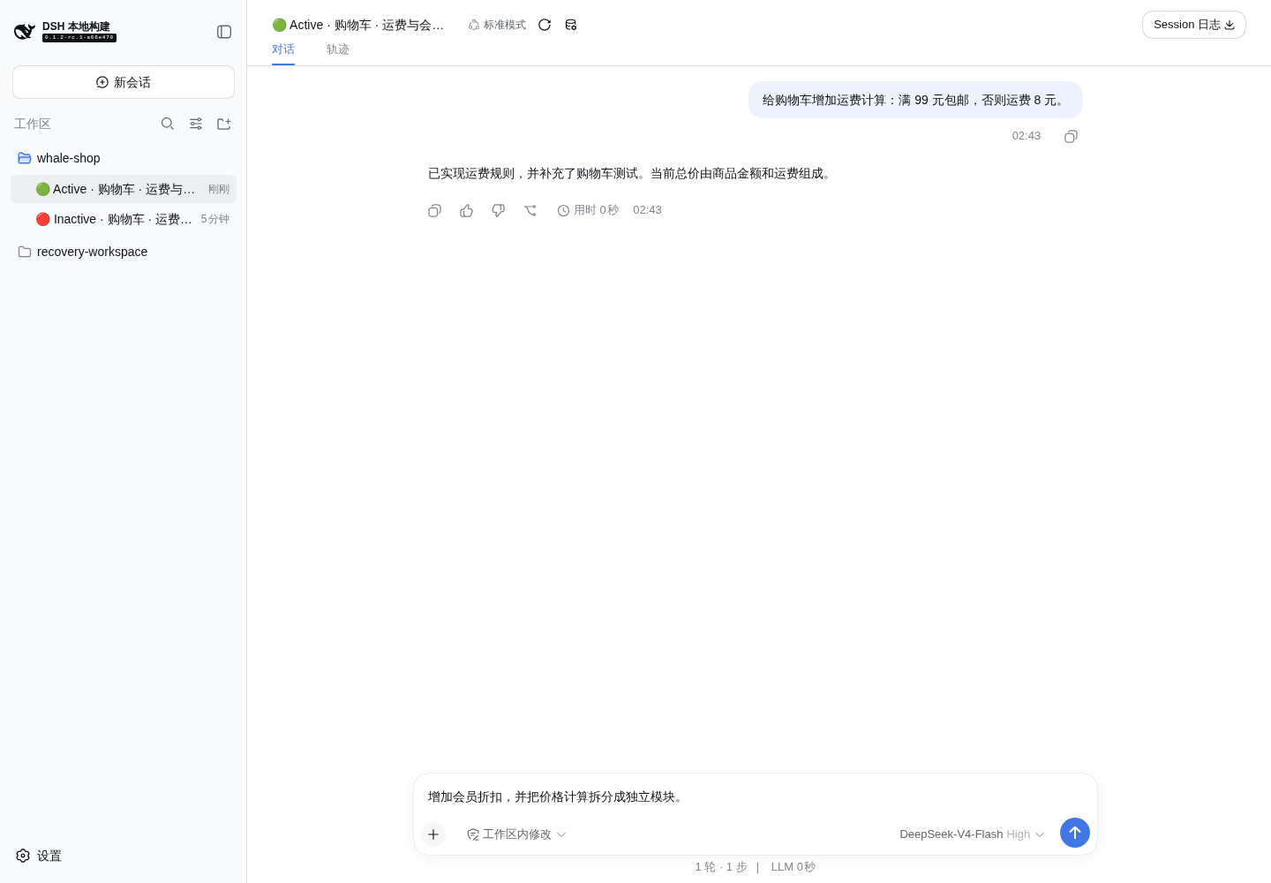Search the workspace with the magnifier icon
The height and width of the screenshot is (883, 1271).
point(168,124)
